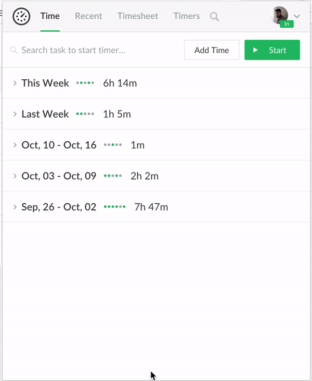Select the Timers tab
Viewport: 312px width, 381px height.
187,16
